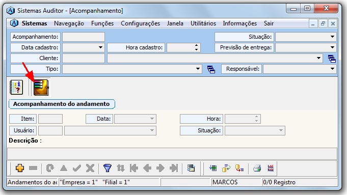Print using the printer icon
This screenshot has height=195, width=347.
[x=257, y=168]
